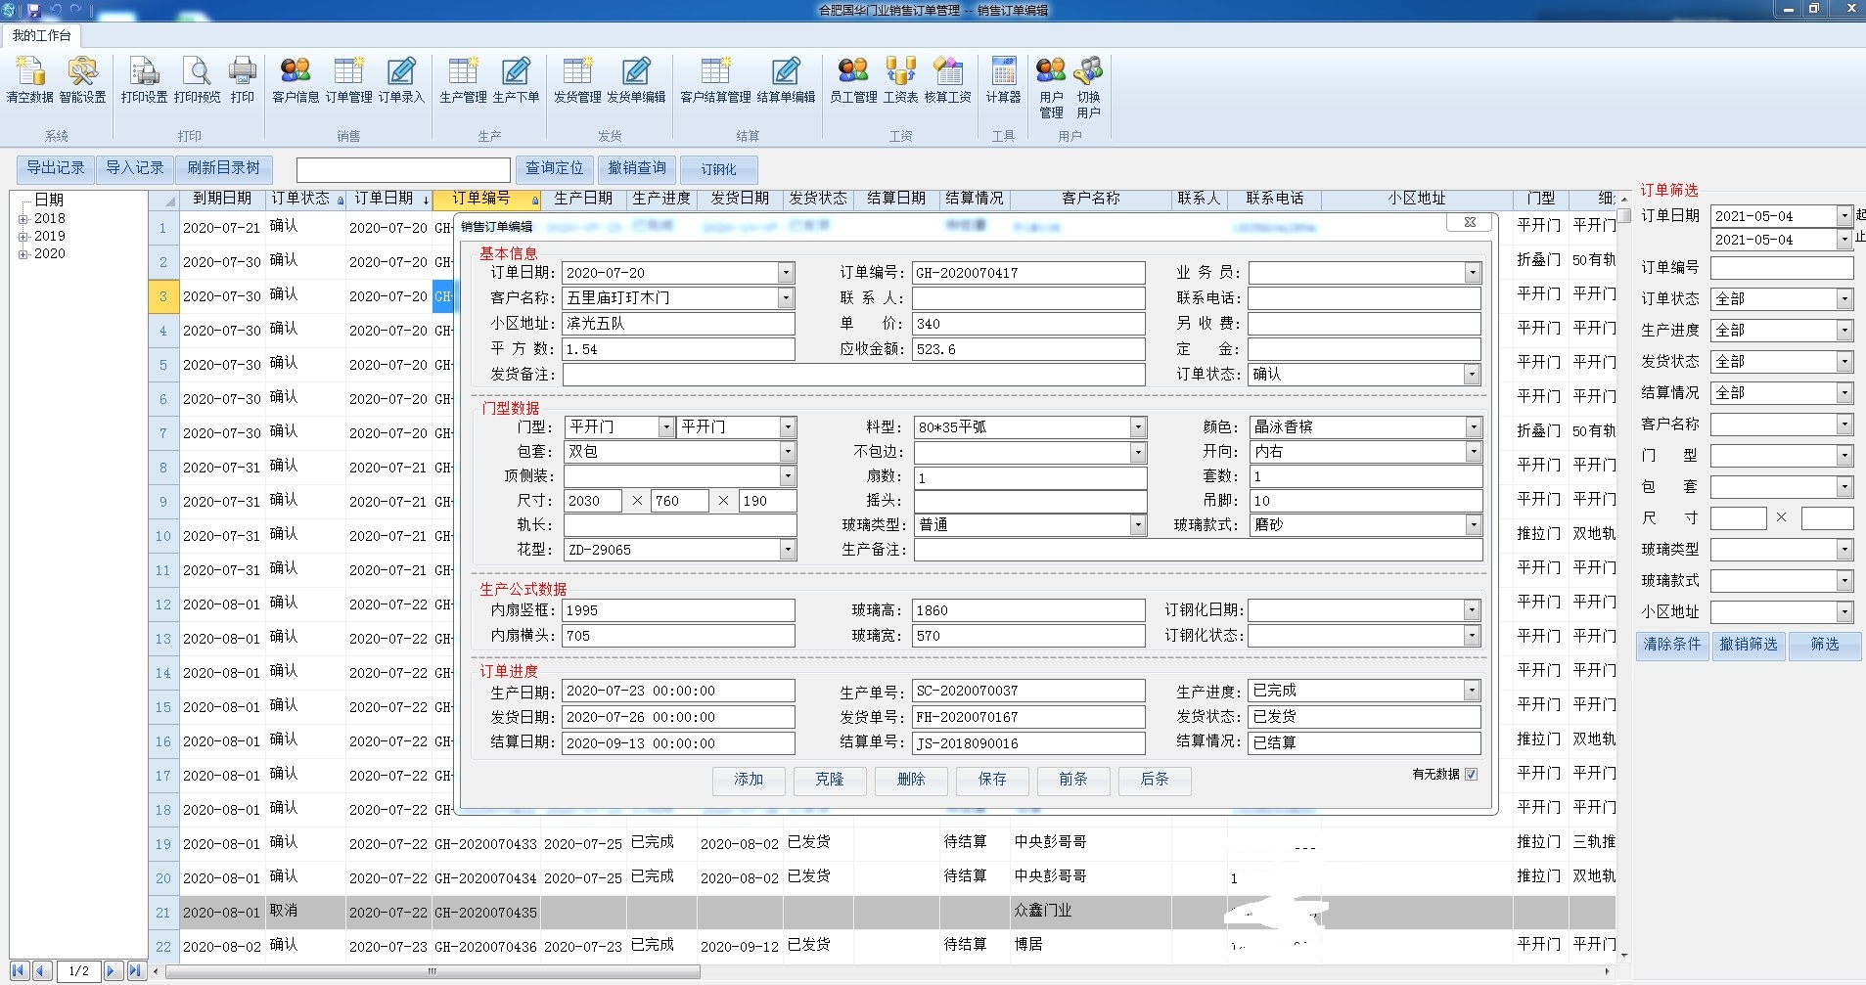Click the save icon in the title bar
This screenshot has height=985, width=1866.
coord(33,10)
